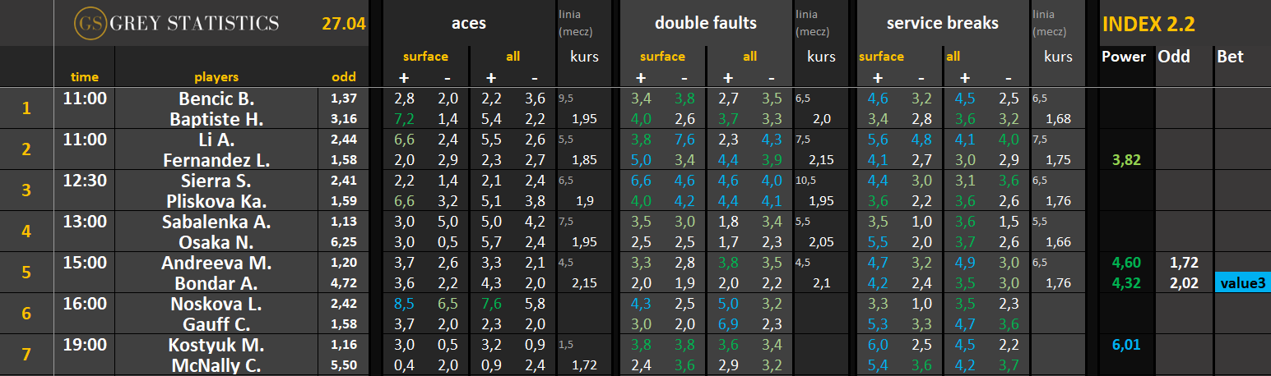This screenshot has width=1271, height=376.
Task: Click the 19:00 time cell
Action: click(x=84, y=345)
